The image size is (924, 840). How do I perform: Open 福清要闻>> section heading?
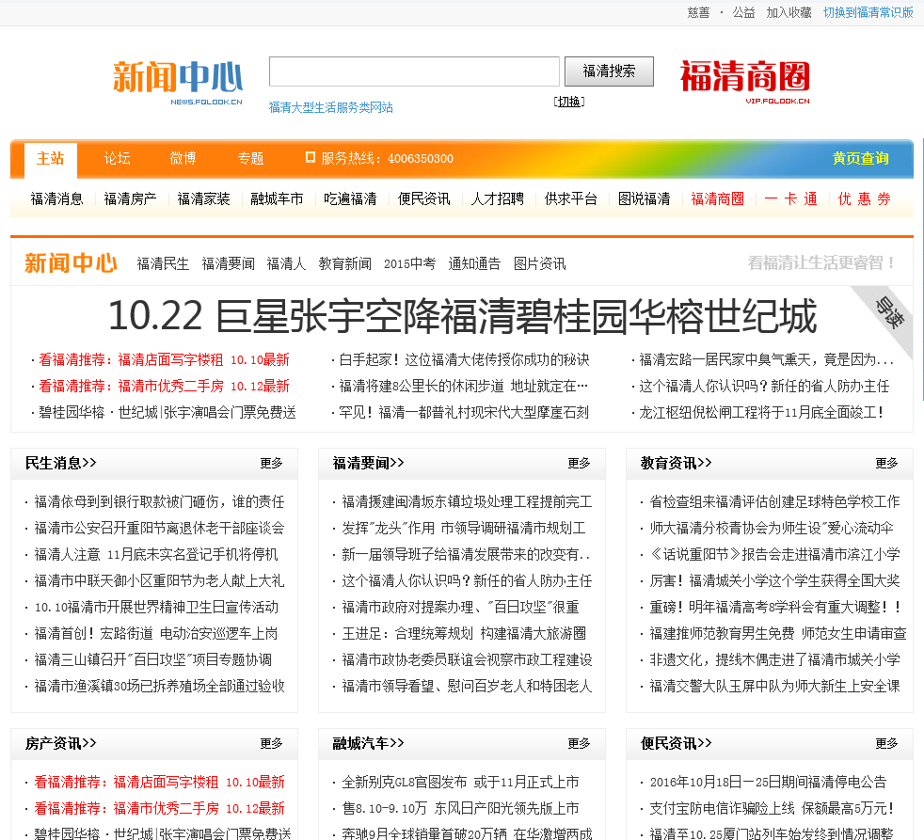click(368, 464)
